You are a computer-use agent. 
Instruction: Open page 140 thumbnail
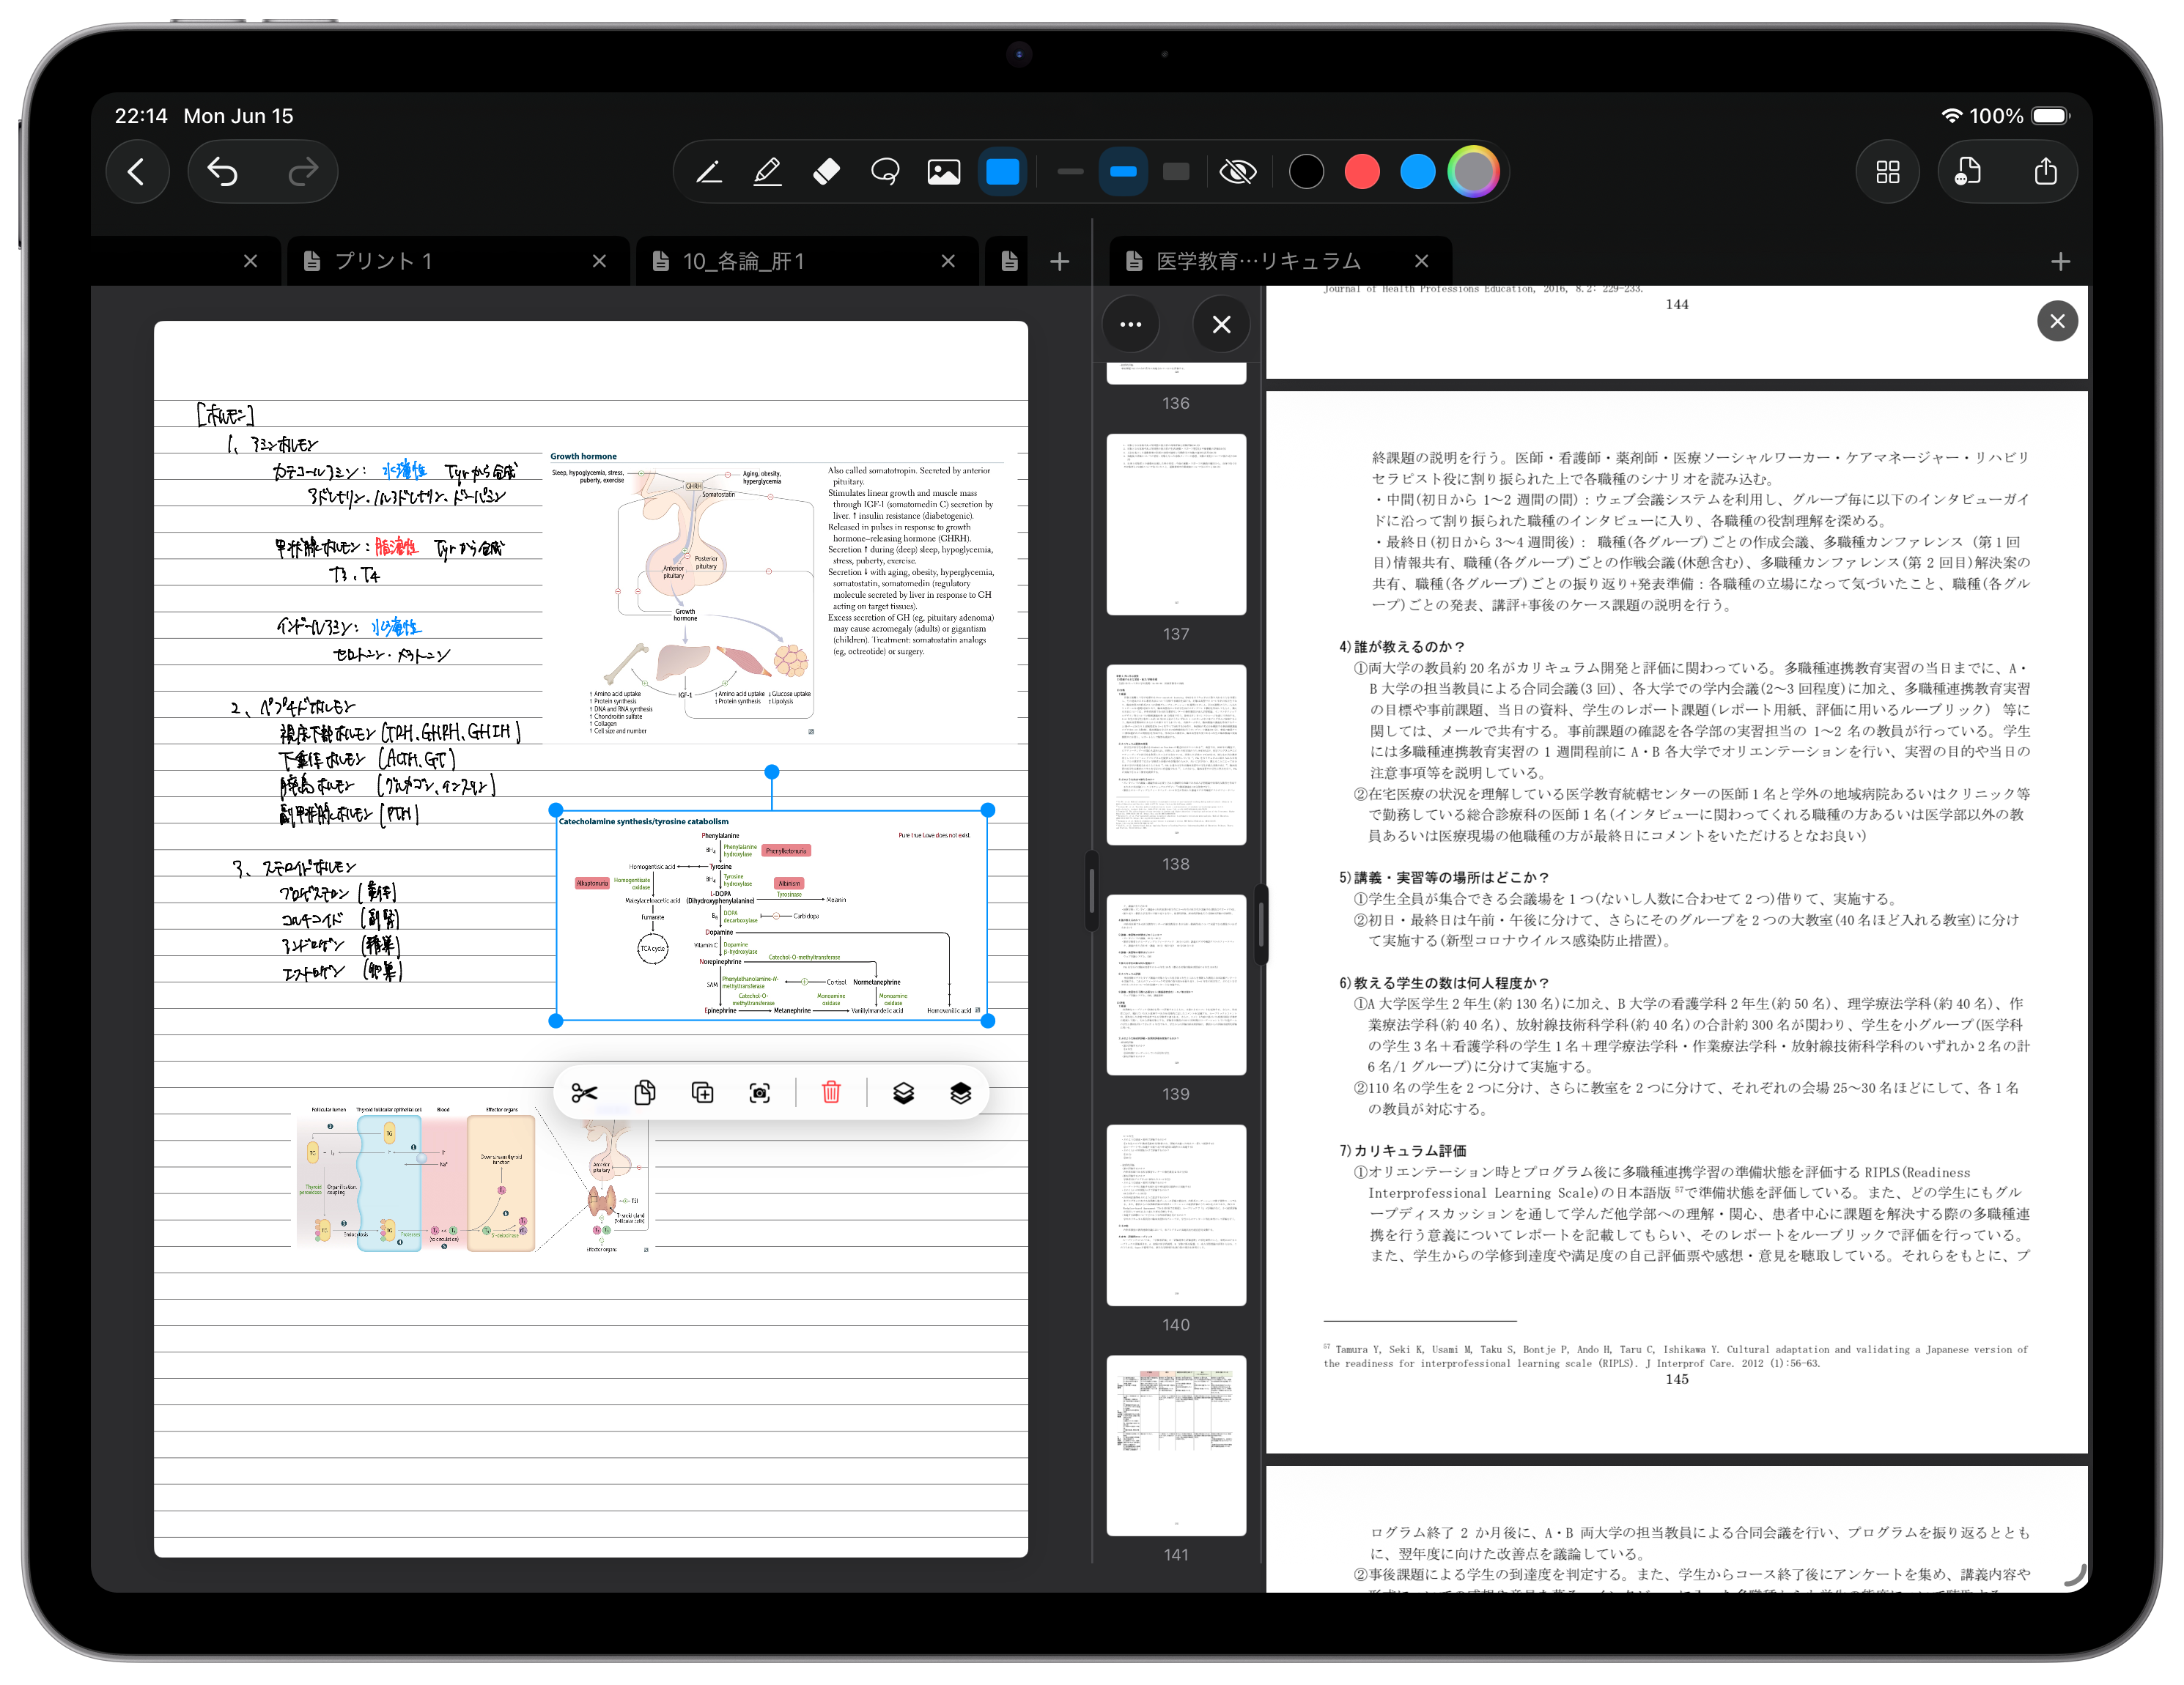tap(1176, 1215)
